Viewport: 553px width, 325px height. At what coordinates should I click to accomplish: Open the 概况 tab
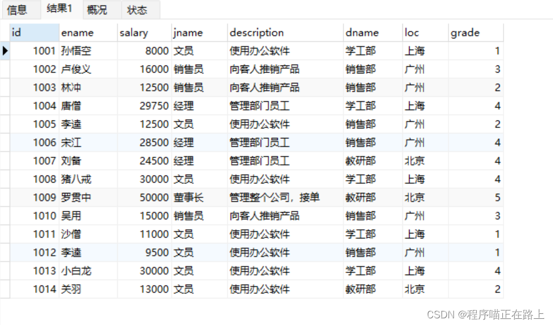[x=99, y=9]
